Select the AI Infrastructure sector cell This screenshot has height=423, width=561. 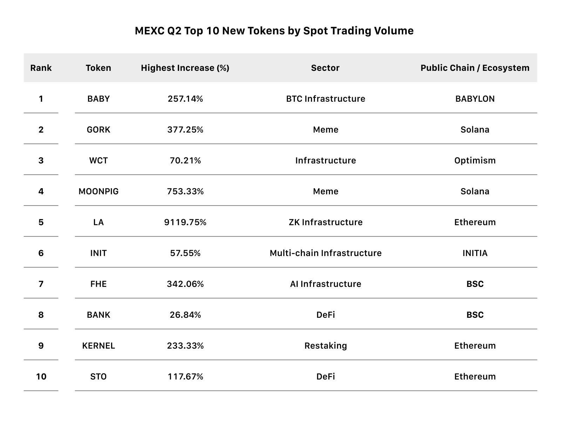[x=325, y=284]
